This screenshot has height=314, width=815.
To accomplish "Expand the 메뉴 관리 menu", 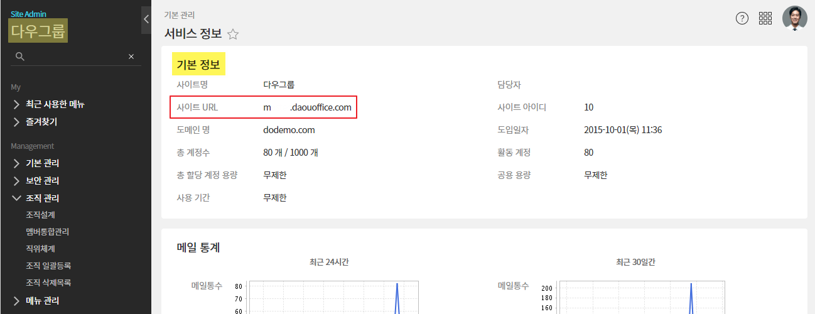I will click(43, 300).
